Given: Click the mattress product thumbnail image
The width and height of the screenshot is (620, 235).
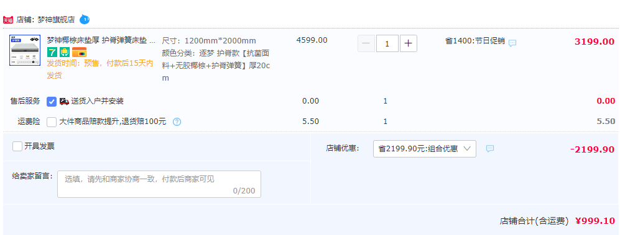Looking at the screenshot, I should [x=25, y=50].
